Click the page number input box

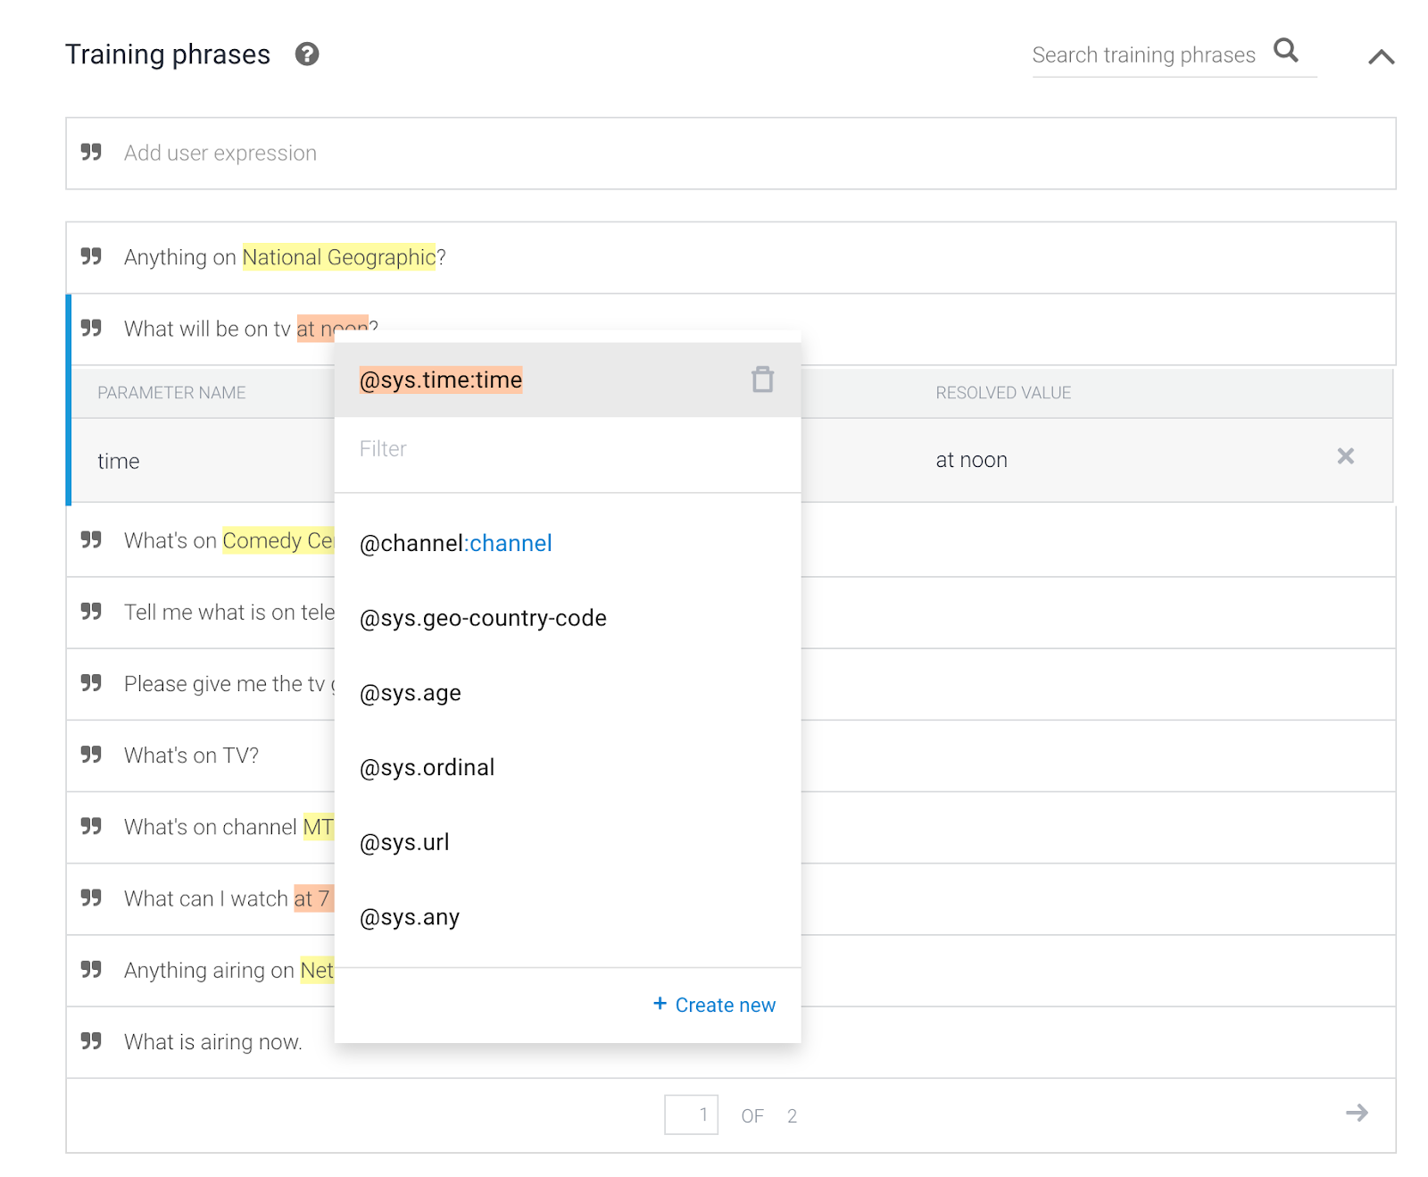click(691, 1114)
